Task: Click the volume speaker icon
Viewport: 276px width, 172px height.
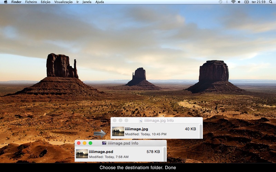Action: tap(239, 2)
